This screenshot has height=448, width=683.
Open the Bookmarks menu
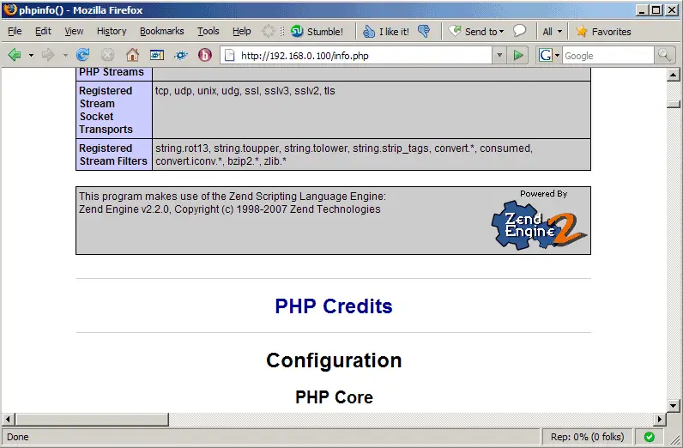click(161, 31)
